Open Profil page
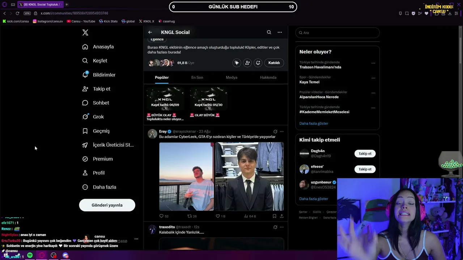This screenshot has width=463, height=260. point(93,173)
